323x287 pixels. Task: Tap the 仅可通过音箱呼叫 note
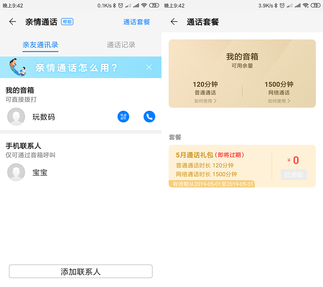pyautogui.click(x=30, y=155)
